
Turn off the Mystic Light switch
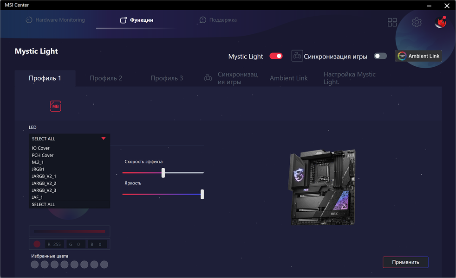coord(276,56)
